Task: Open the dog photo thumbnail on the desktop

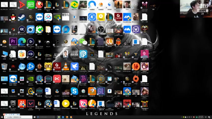Action: coord(127,66)
